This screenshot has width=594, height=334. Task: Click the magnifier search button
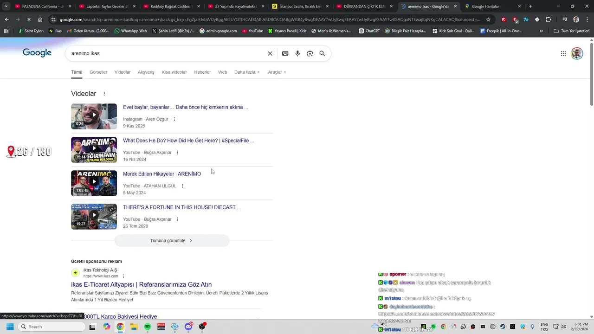click(x=322, y=53)
